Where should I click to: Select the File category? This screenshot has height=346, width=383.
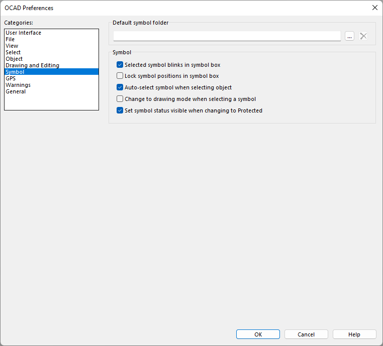pyautogui.click(x=52, y=39)
